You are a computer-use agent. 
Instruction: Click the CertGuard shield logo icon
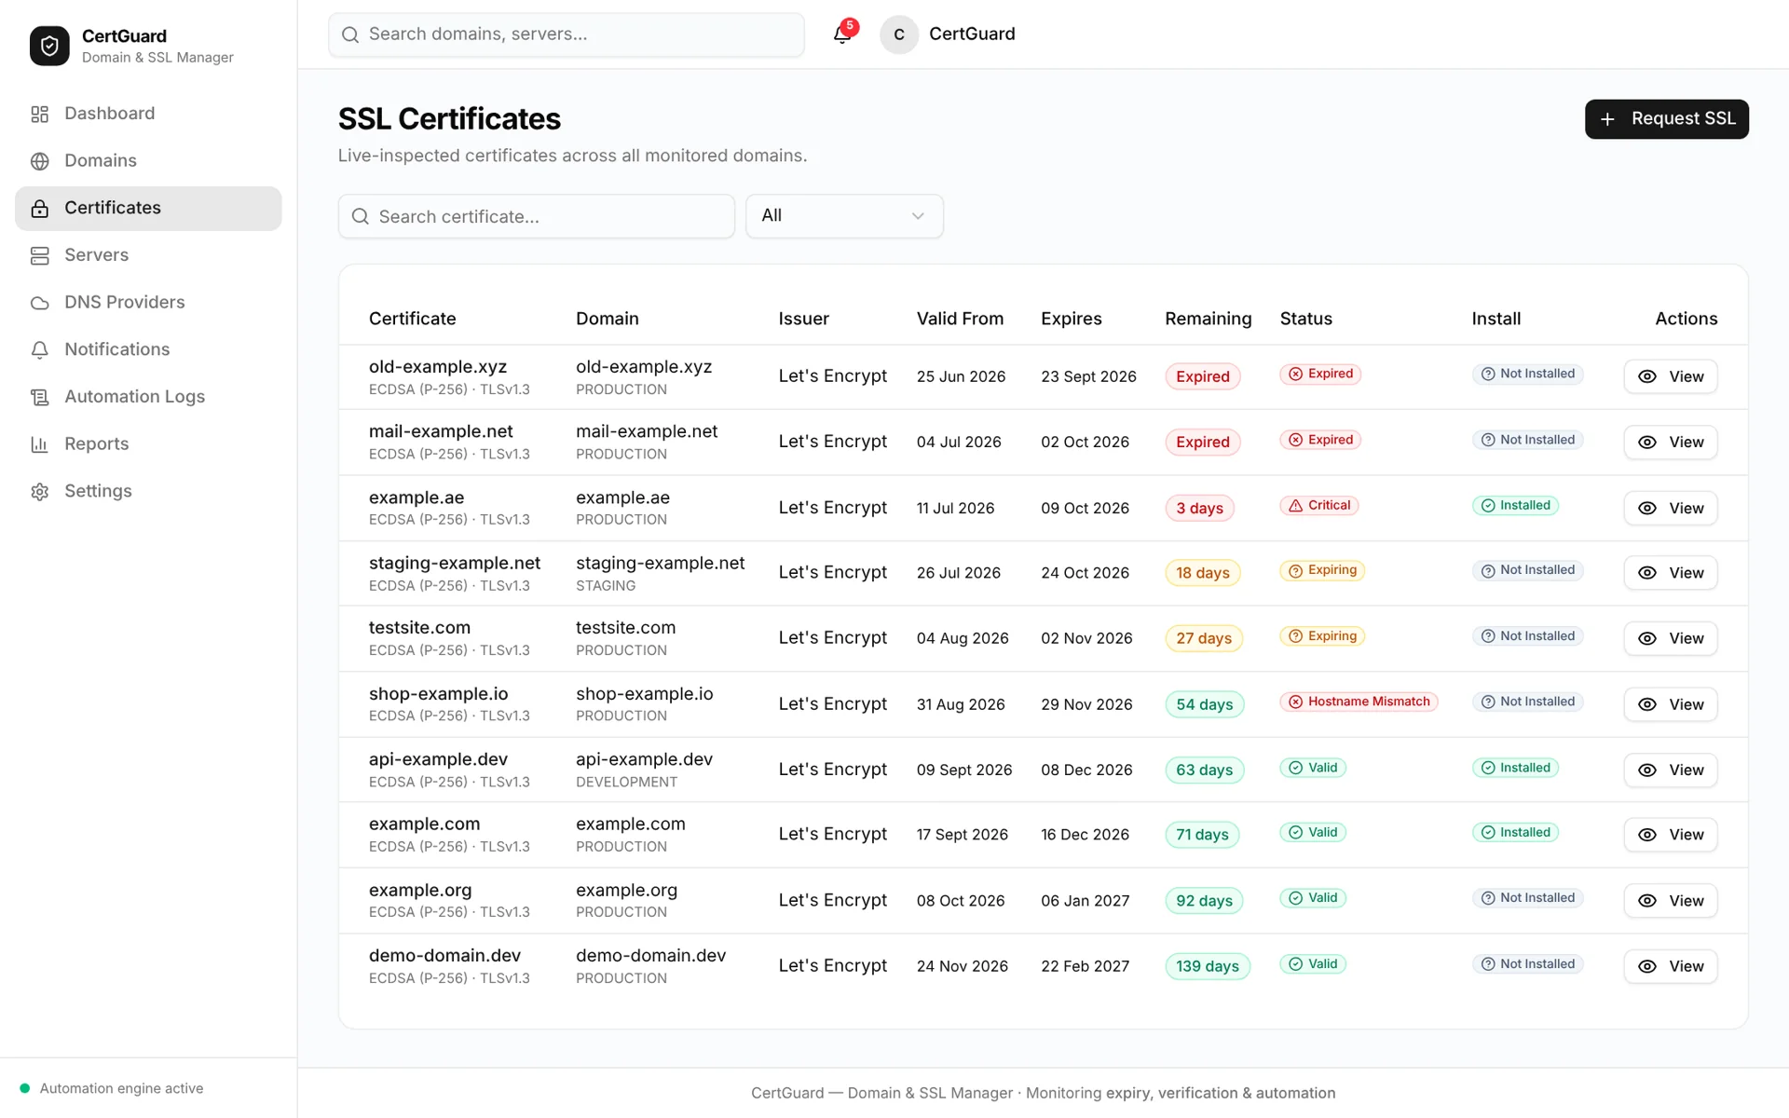[x=49, y=46]
